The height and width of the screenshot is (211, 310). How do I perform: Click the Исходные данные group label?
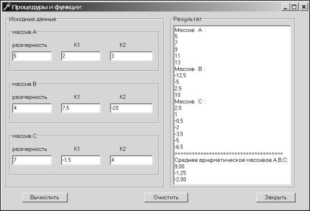click(33, 19)
